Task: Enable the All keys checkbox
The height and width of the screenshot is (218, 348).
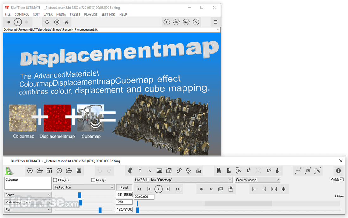Action: coord(93,180)
